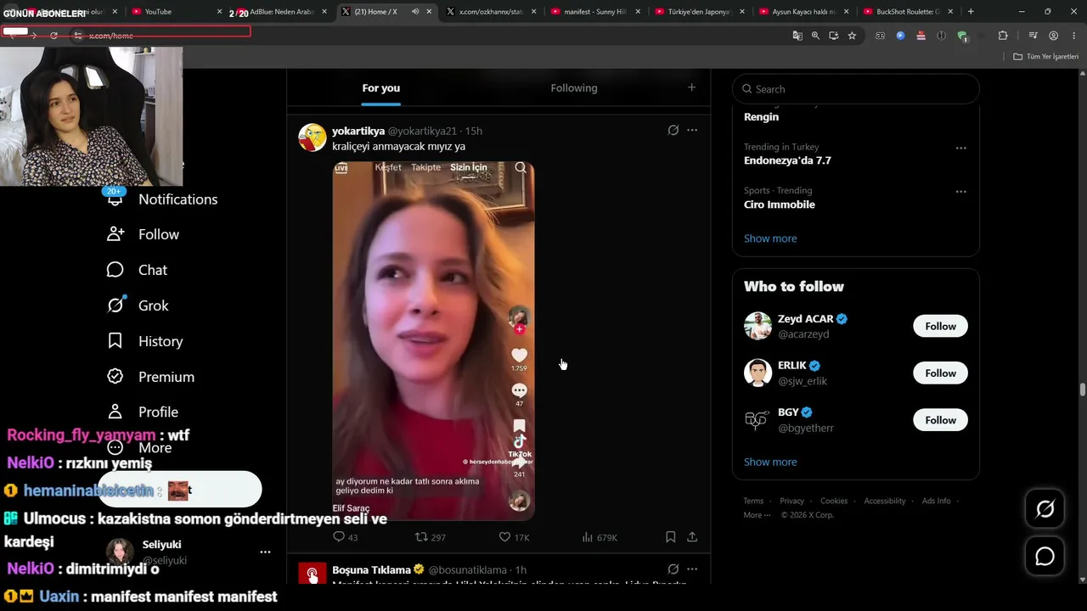This screenshot has height=611, width=1087.
Task: Click the Google Translate icon in address bar
Action: (797, 36)
